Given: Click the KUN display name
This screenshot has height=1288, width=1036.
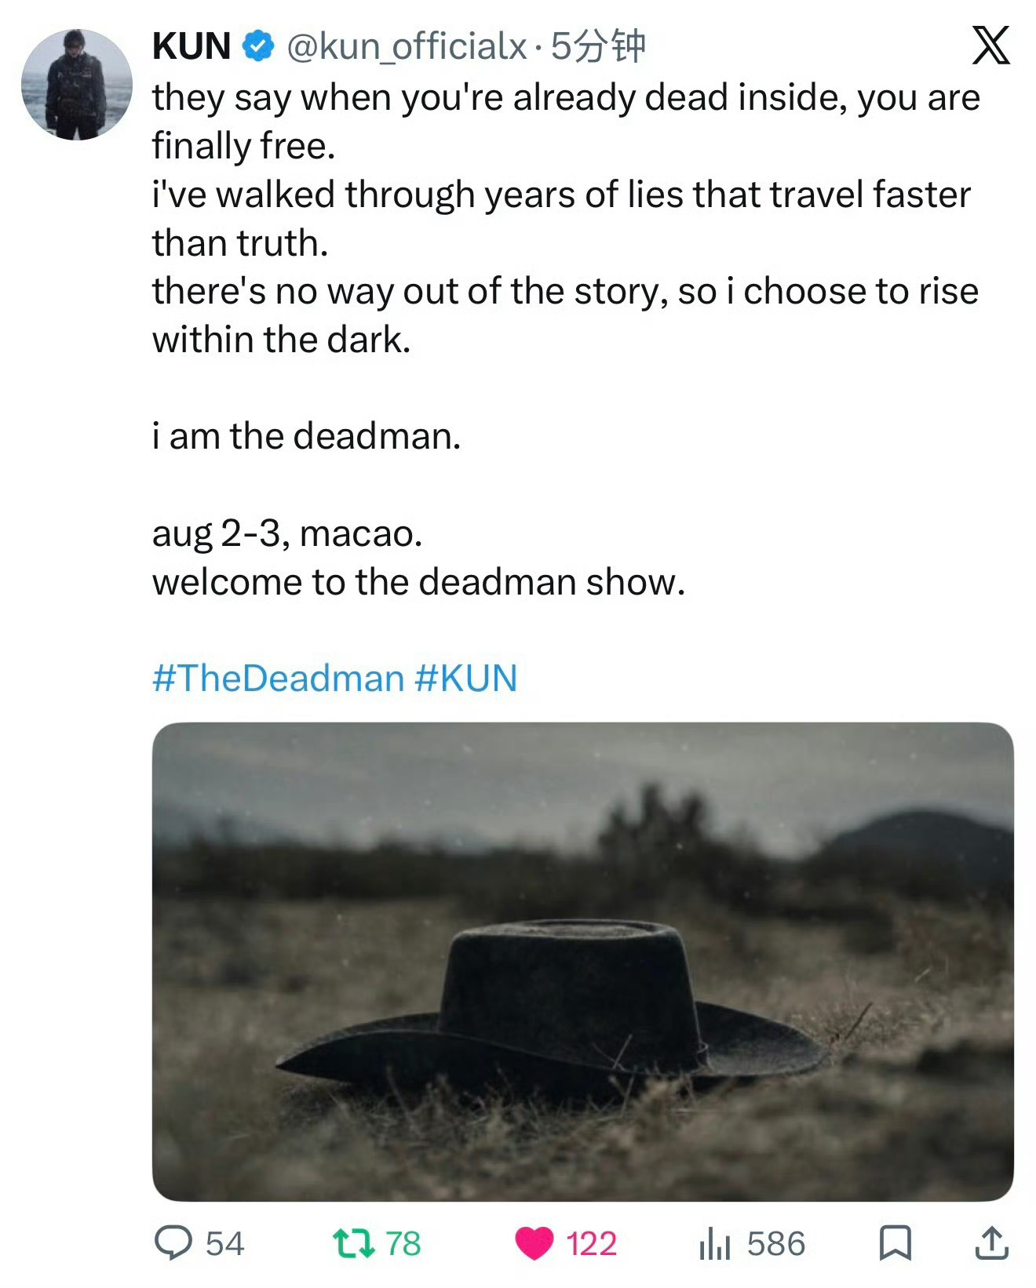Looking at the screenshot, I should tap(192, 46).
